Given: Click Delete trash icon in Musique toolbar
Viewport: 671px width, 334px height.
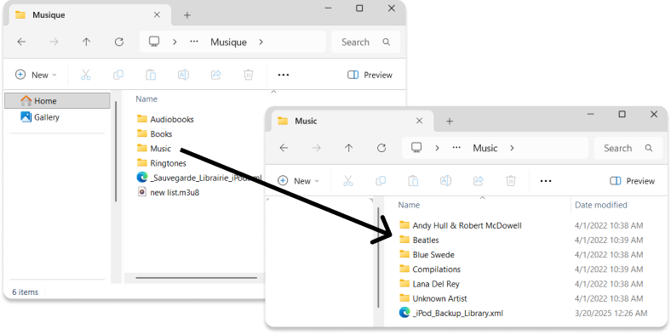Looking at the screenshot, I should (248, 75).
